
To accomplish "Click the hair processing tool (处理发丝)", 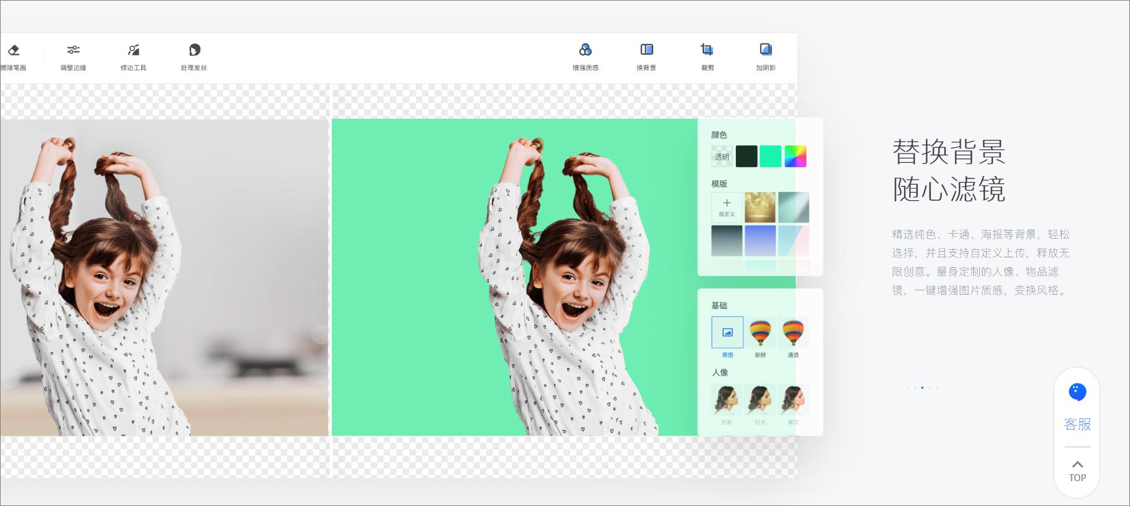I will tap(194, 51).
